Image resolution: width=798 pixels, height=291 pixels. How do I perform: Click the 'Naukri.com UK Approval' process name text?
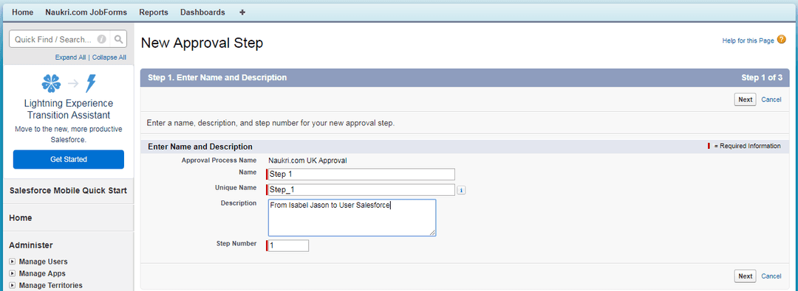[308, 161]
